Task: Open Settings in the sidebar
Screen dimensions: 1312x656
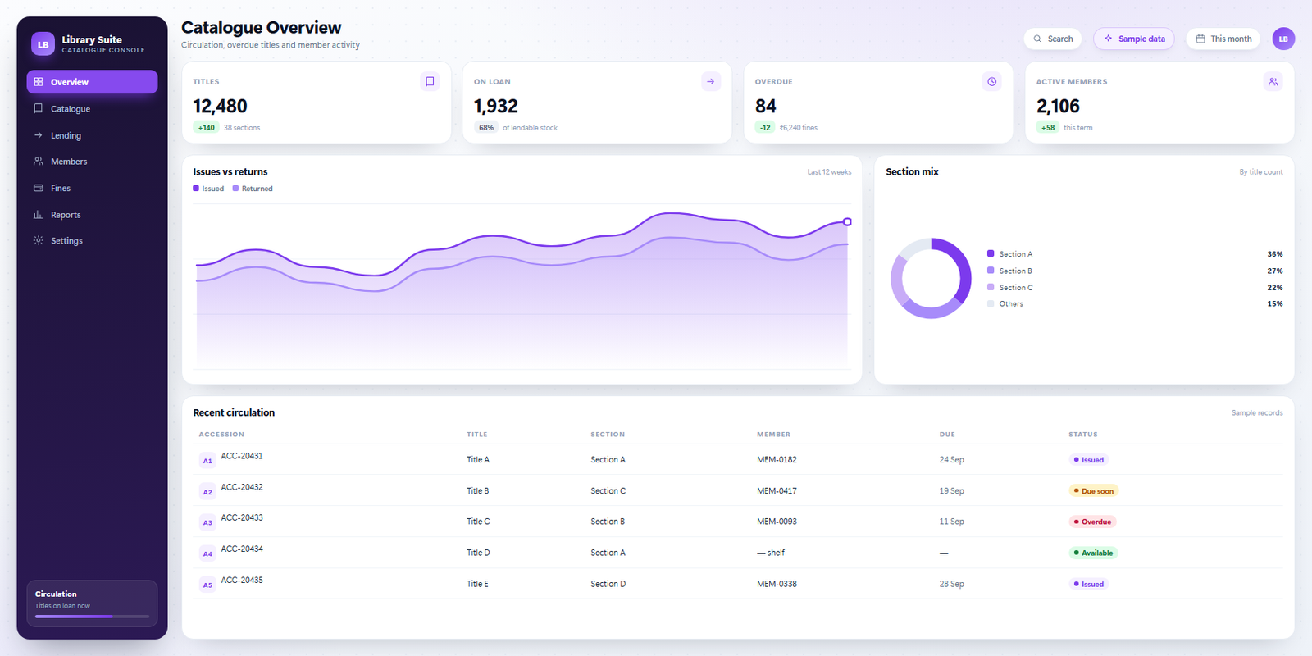Action: click(92, 240)
